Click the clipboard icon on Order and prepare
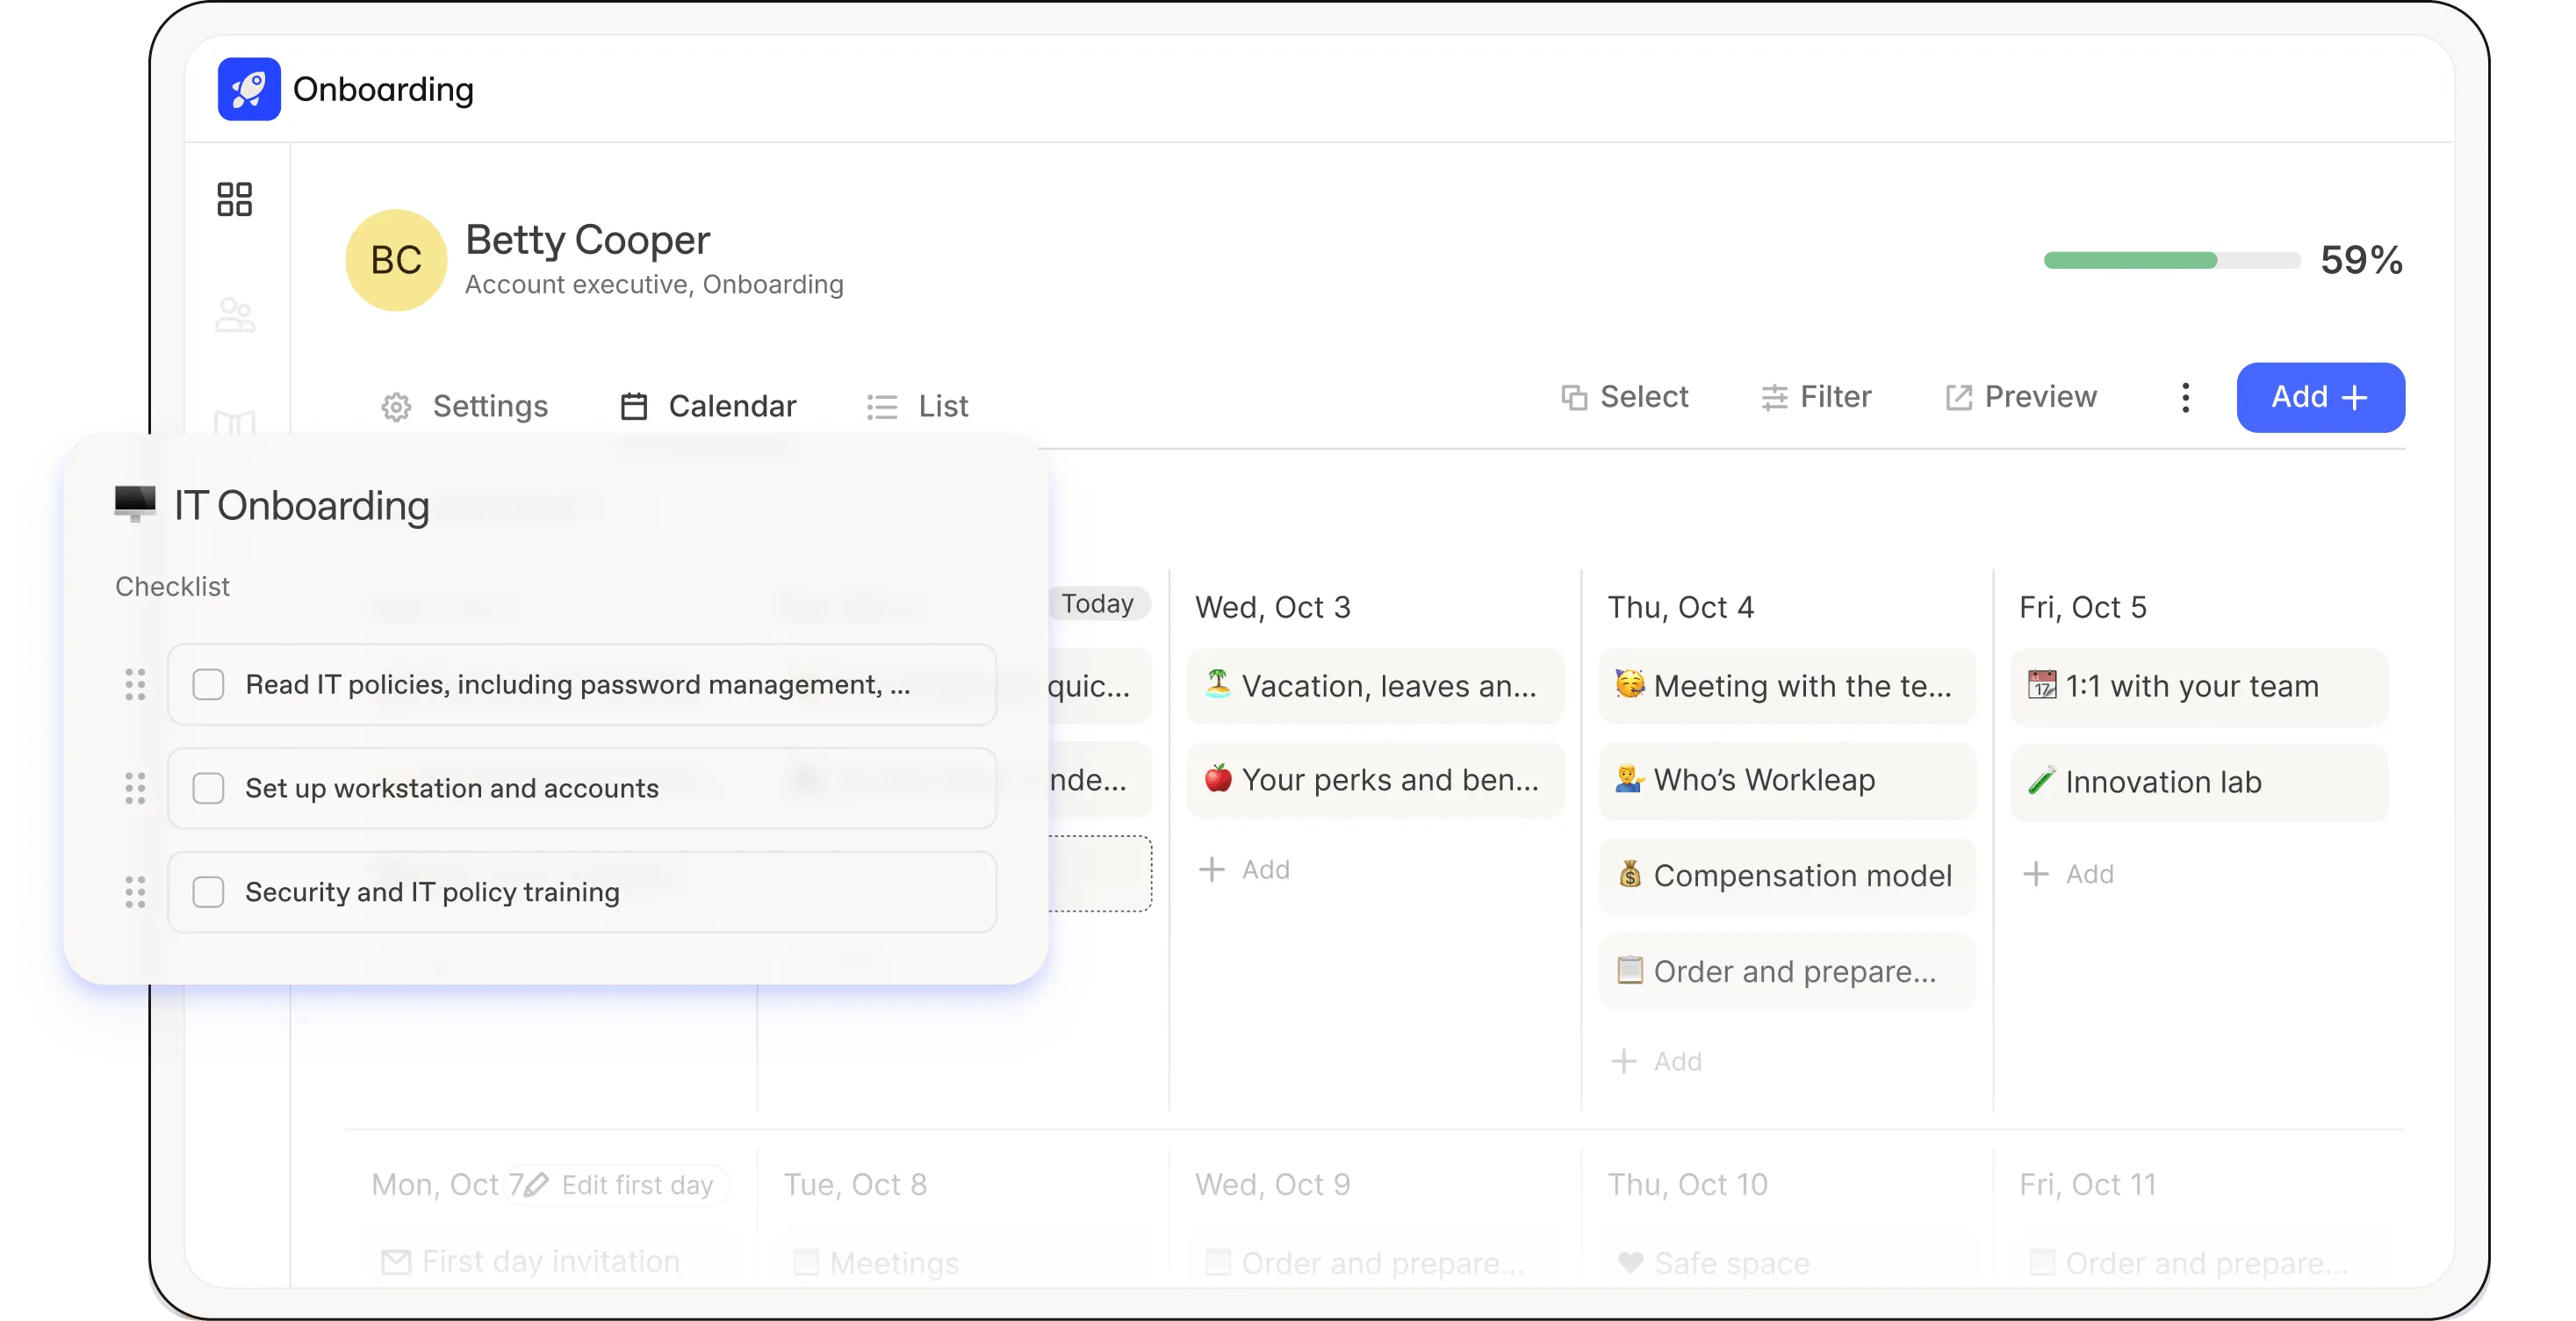 1630,970
